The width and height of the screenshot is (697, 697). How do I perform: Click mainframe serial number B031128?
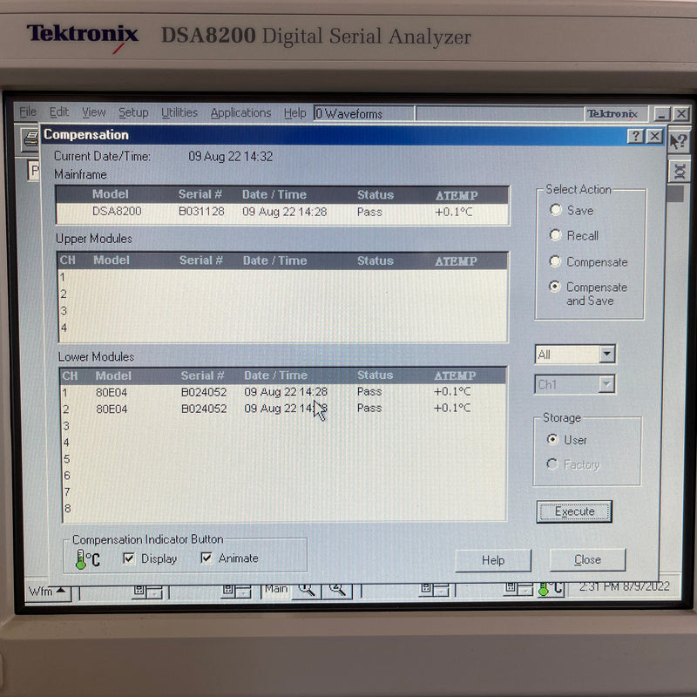[201, 211]
